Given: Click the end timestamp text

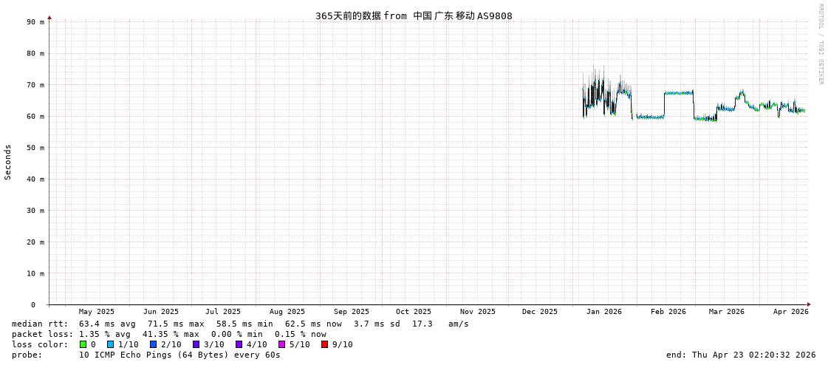Looking at the screenshot, I should pyautogui.click(x=740, y=355).
